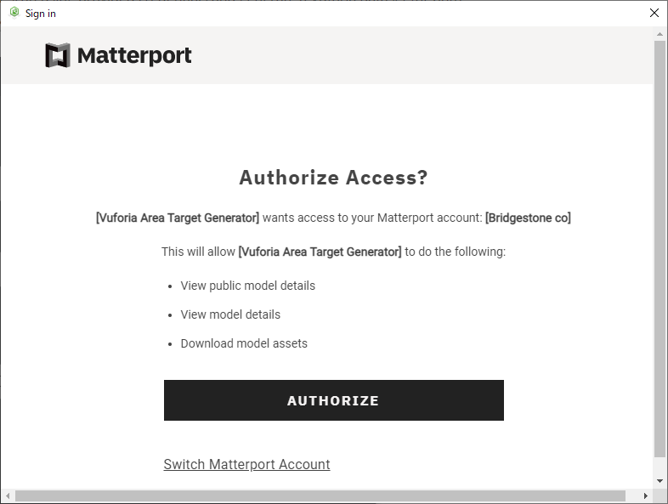This screenshot has width=668, height=504.
Task: Click Vuforia Area Target Generator in the account access sentence
Action: (178, 218)
